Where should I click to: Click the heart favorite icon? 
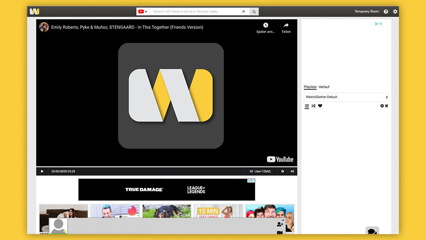coord(320,106)
